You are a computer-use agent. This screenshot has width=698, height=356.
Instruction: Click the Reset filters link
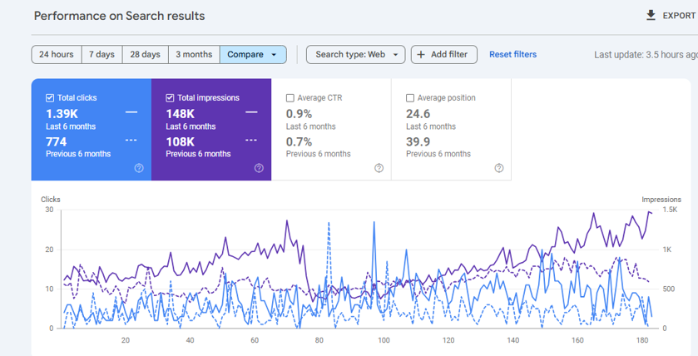[512, 55]
